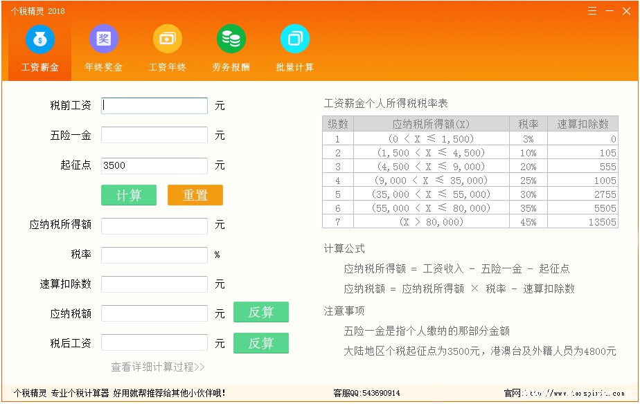Image resolution: width=640 pixels, height=404 pixels.
Task: Click the green 计算 button
Action: (129, 195)
